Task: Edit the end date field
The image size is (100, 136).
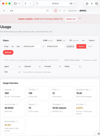Action: [55, 47]
